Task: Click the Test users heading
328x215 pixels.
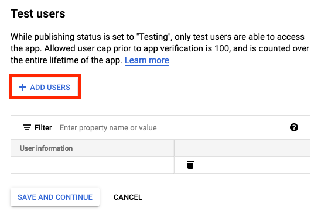Action: pos(38,13)
